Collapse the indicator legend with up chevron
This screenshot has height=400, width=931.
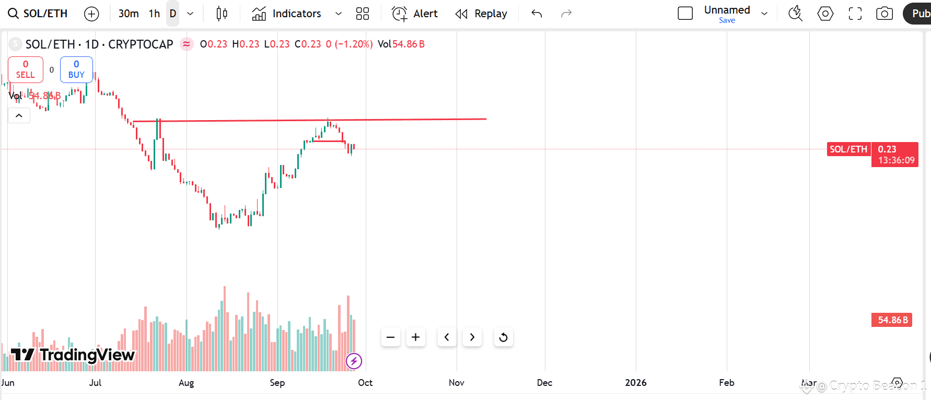19,115
